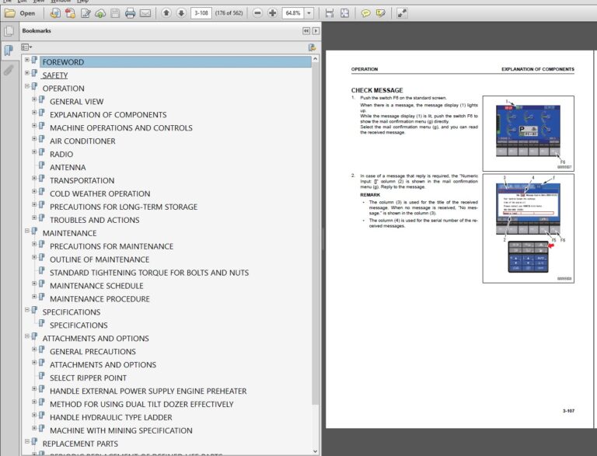Collapse the top-level ATTACHMENTS AND OPTIONS bookmark
Image resolution: width=597 pixels, height=456 pixels.
(x=27, y=336)
